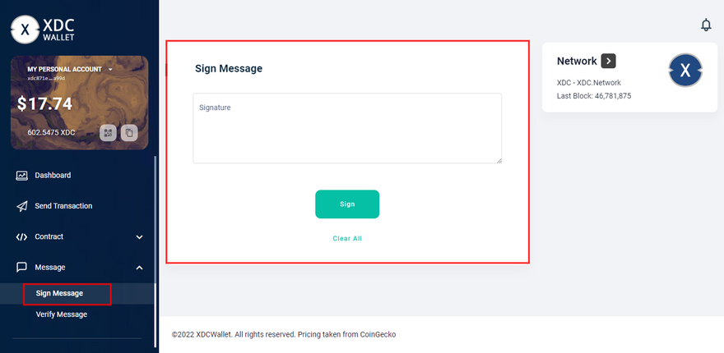Click the Clear All link
The width and height of the screenshot is (724, 353).
[x=347, y=238]
